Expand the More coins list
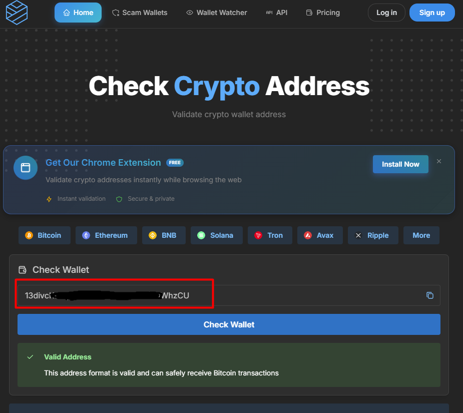 point(421,235)
